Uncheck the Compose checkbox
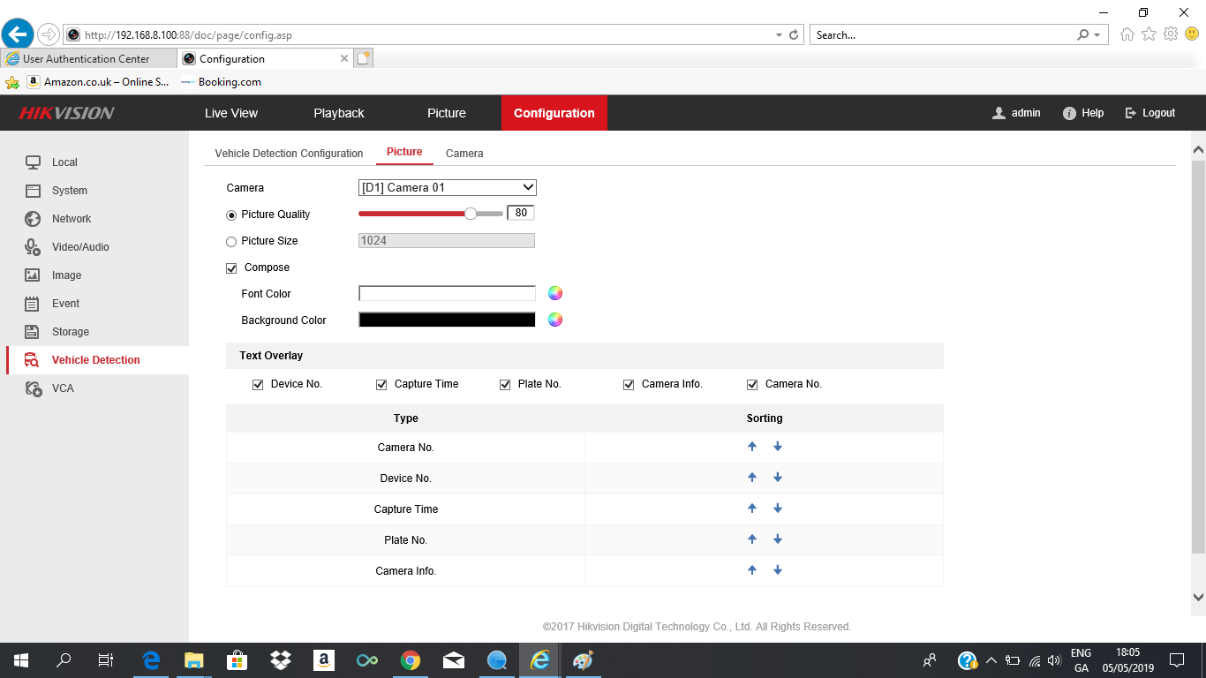This screenshot has width=1206, height=678. [232, 267]
